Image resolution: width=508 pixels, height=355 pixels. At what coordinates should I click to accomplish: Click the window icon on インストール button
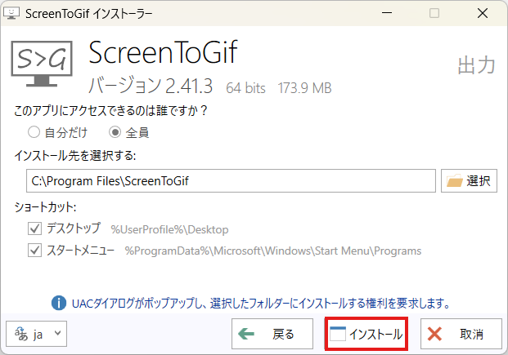[x=338, y=334]
